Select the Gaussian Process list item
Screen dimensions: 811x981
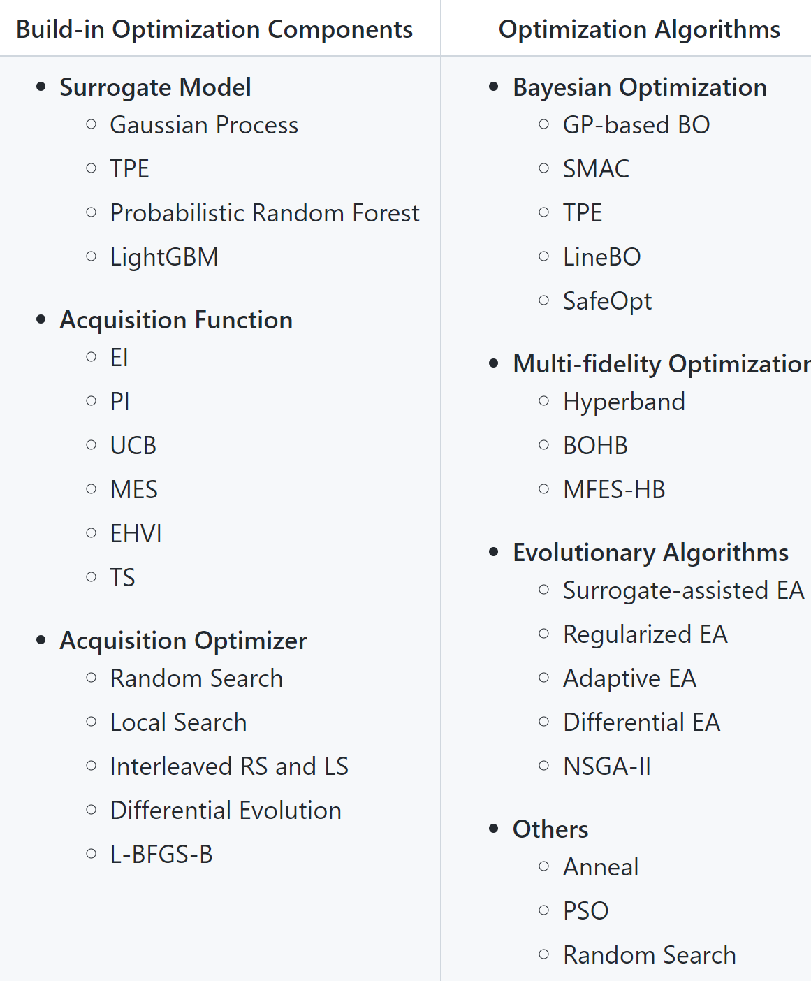click(x=204, y=125)
